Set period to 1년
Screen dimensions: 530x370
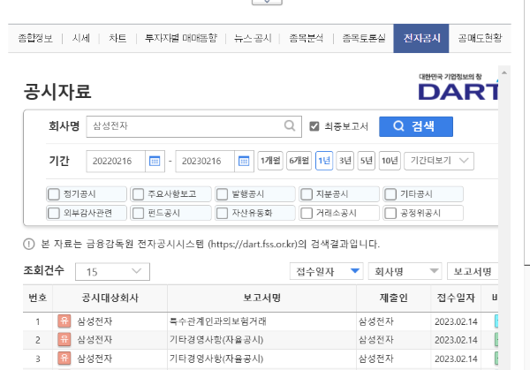324,161
